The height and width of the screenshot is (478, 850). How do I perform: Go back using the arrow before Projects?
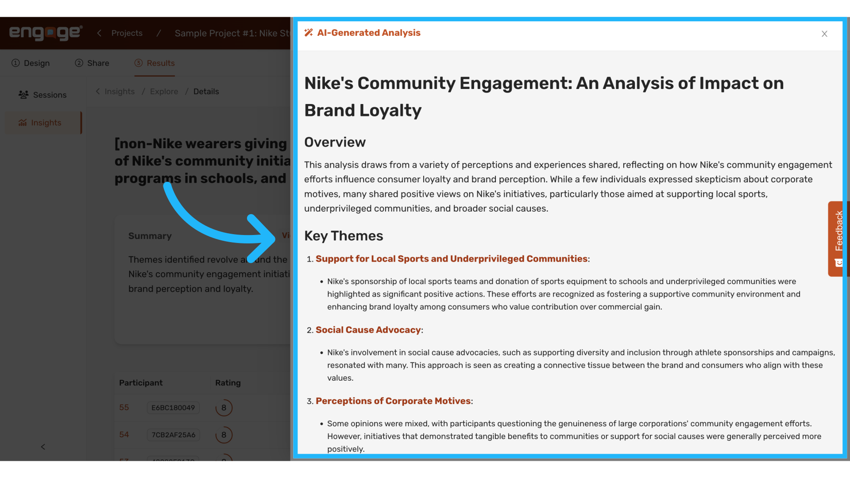99,33
